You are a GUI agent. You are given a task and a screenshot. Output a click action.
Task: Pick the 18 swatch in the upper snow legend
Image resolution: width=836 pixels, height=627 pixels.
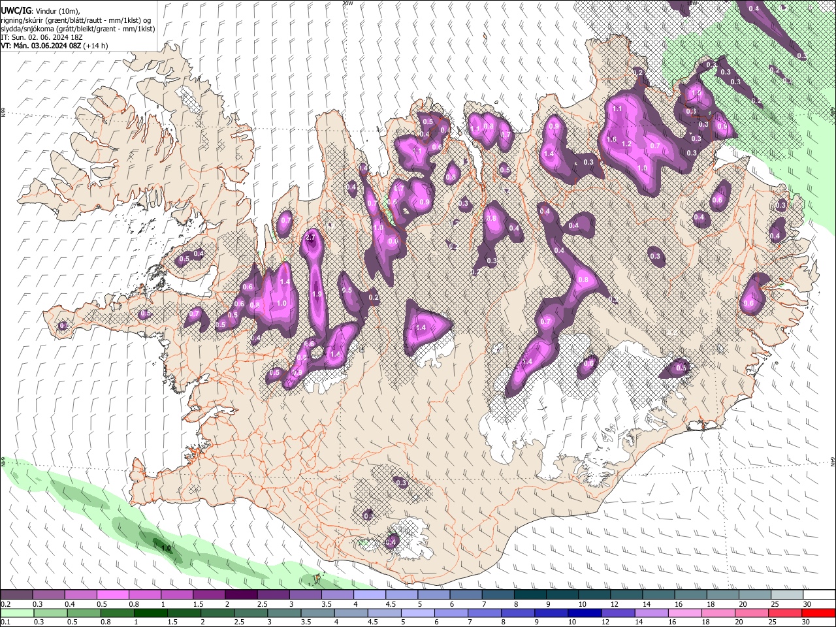(x=723, y=594)
